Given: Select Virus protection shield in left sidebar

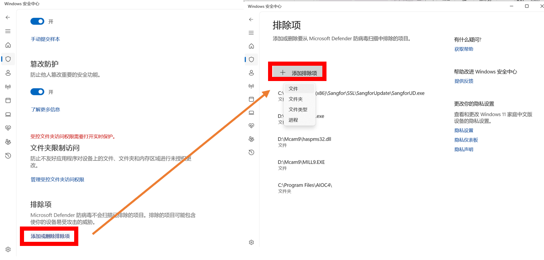Looking at the screenshot, I should click(x=8, y=59).
